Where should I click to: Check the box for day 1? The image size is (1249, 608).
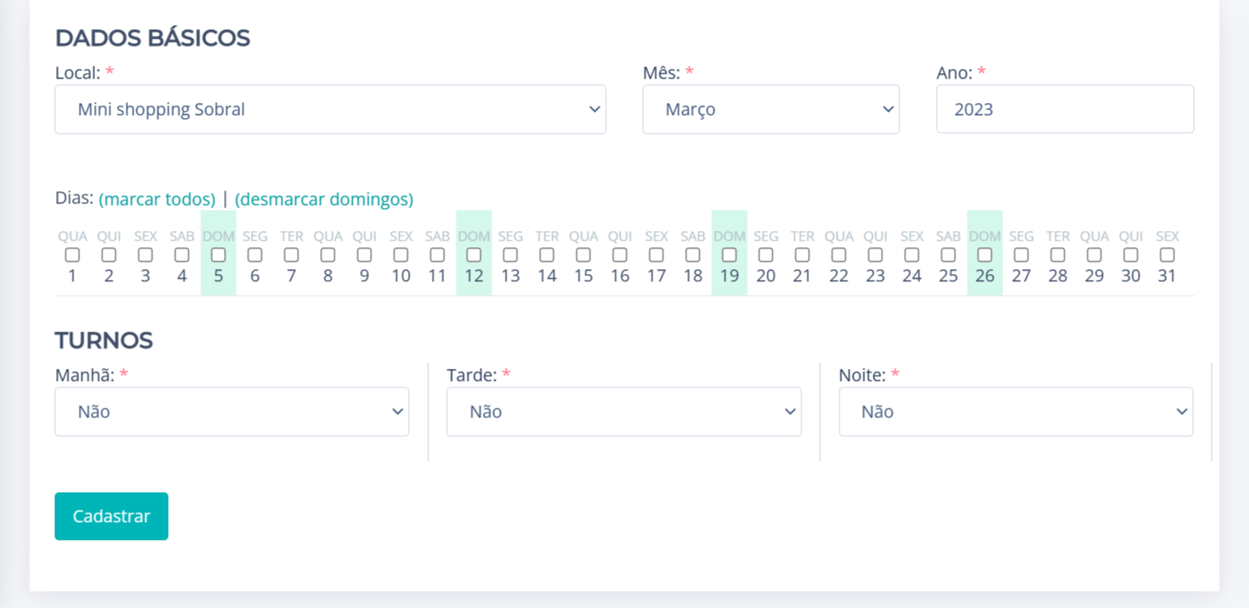[72, 255]
